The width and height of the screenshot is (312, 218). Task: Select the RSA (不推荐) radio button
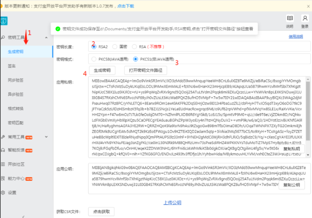point(134,47)
